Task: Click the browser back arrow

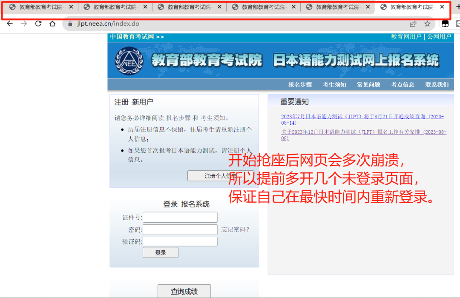Action: point(10,24)
